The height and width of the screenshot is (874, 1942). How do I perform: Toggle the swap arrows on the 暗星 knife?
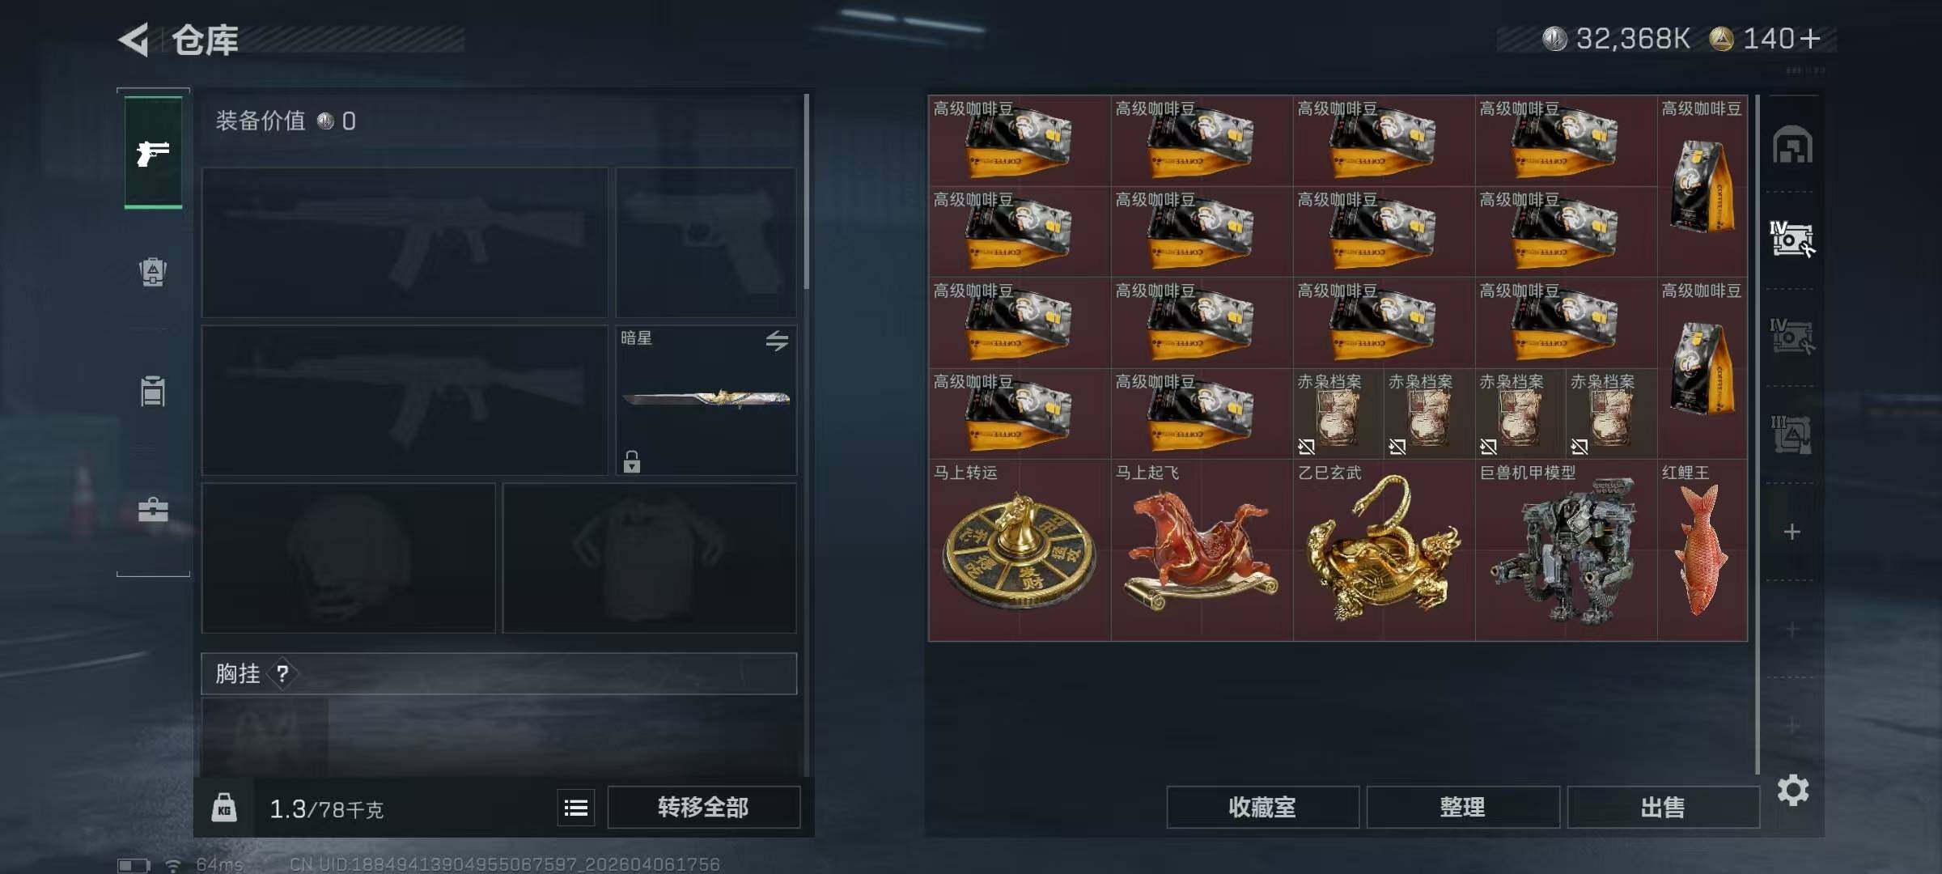tap(777, 341)
